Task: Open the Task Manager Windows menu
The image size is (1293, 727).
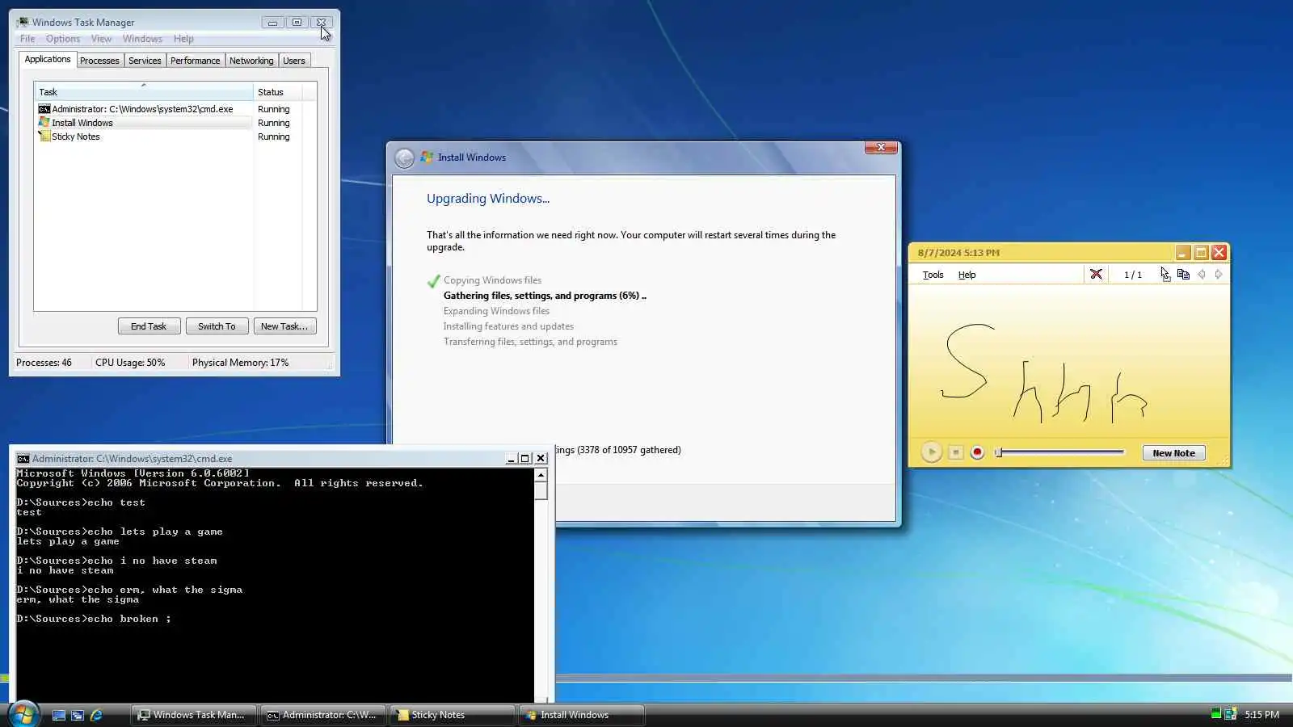Action: tap(142, 39)
